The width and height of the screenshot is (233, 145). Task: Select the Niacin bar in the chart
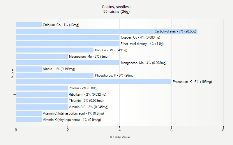click(x=29, y=69)
